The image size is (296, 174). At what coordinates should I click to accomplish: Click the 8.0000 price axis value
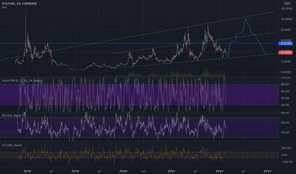(286, 30)
